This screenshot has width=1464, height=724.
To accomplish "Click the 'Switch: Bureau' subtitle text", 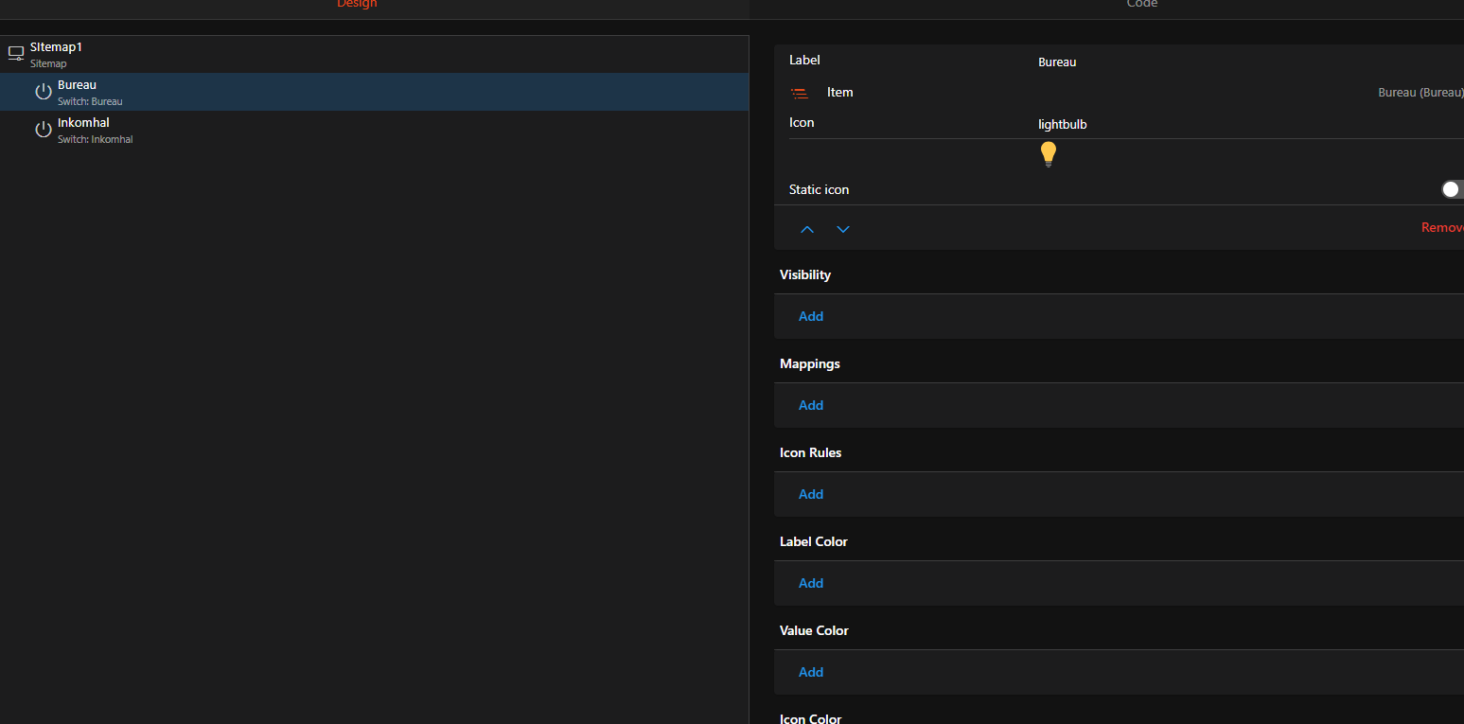I will (x=90, y=101).
